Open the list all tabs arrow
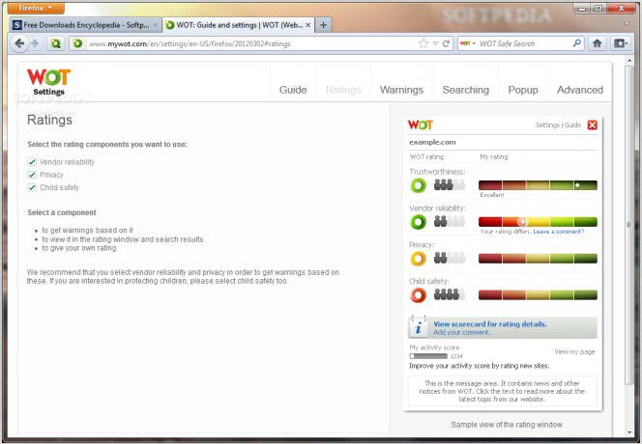 pyautogui.click(x=626, y=24)
